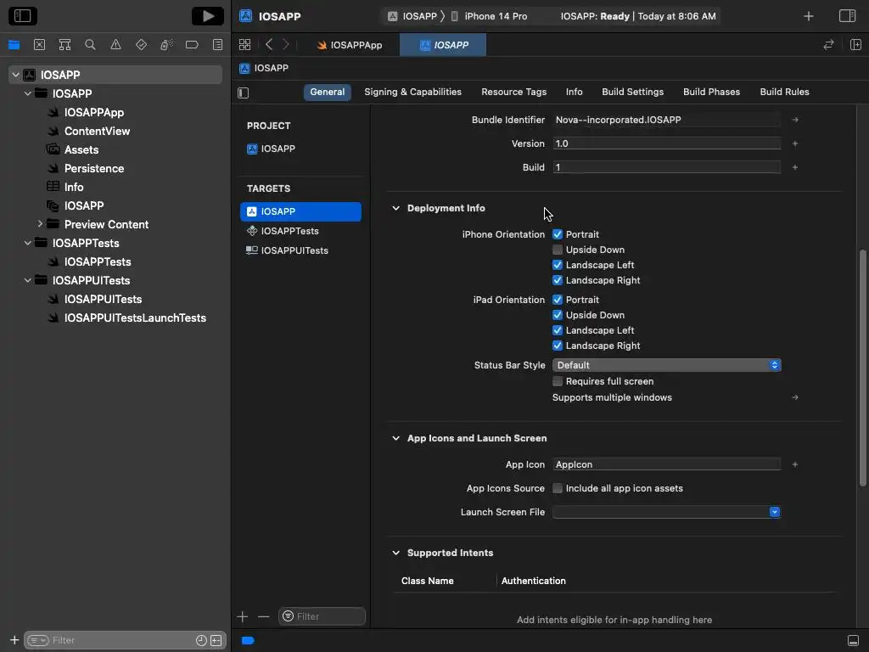Open the Breakpoint navigator icon
The image size is (869, 652).
[193, 45]
